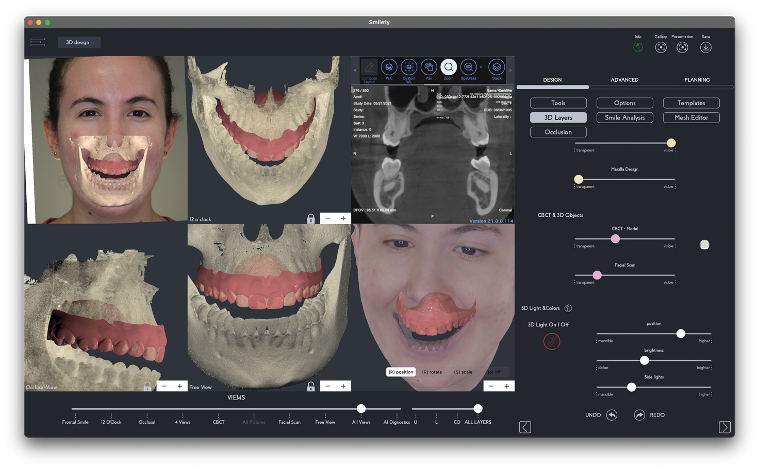The height and width of the screenshot is (469, 759).
Task: Open the Stack layers tool
Action: [496, 67]
